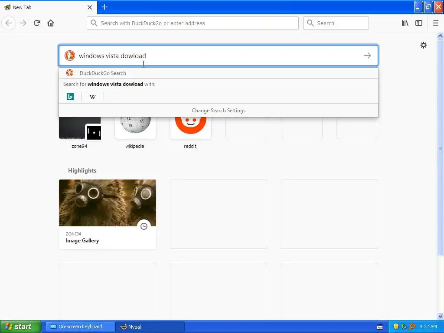
Task: Choose the DuckDuckGo Search suggestion row
Action: click(219, 73)
